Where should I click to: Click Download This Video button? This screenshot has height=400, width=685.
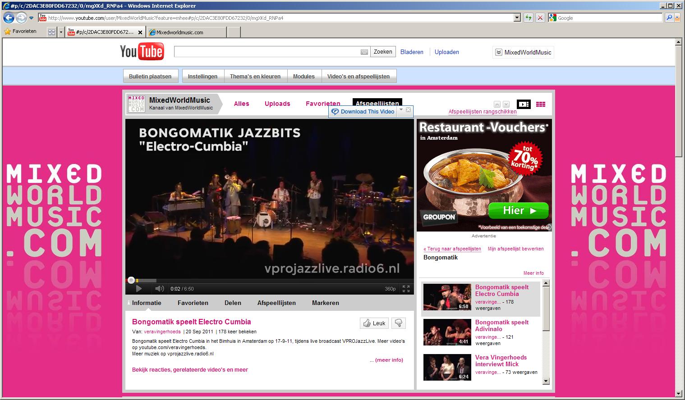[x=363, y=112]
